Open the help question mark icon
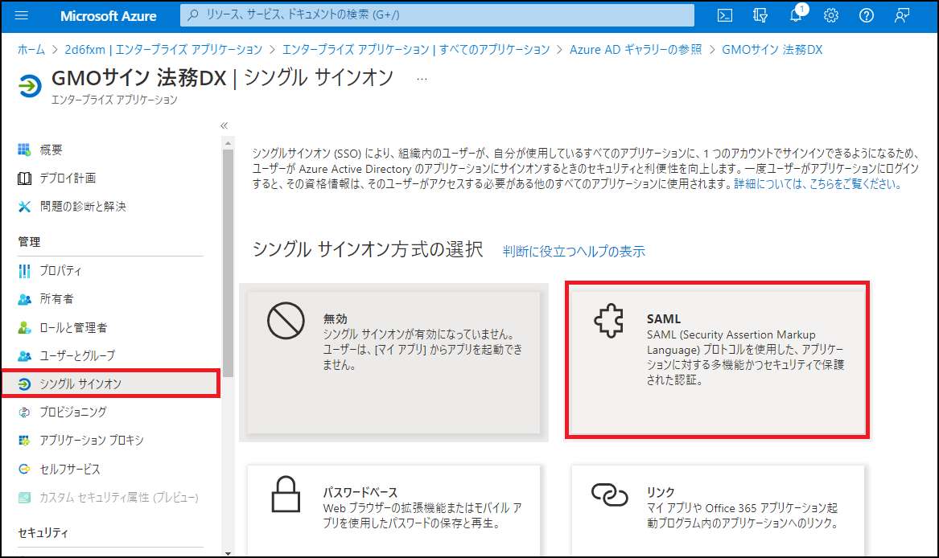This screenshot has width=939, height=558. click(867, 15)
